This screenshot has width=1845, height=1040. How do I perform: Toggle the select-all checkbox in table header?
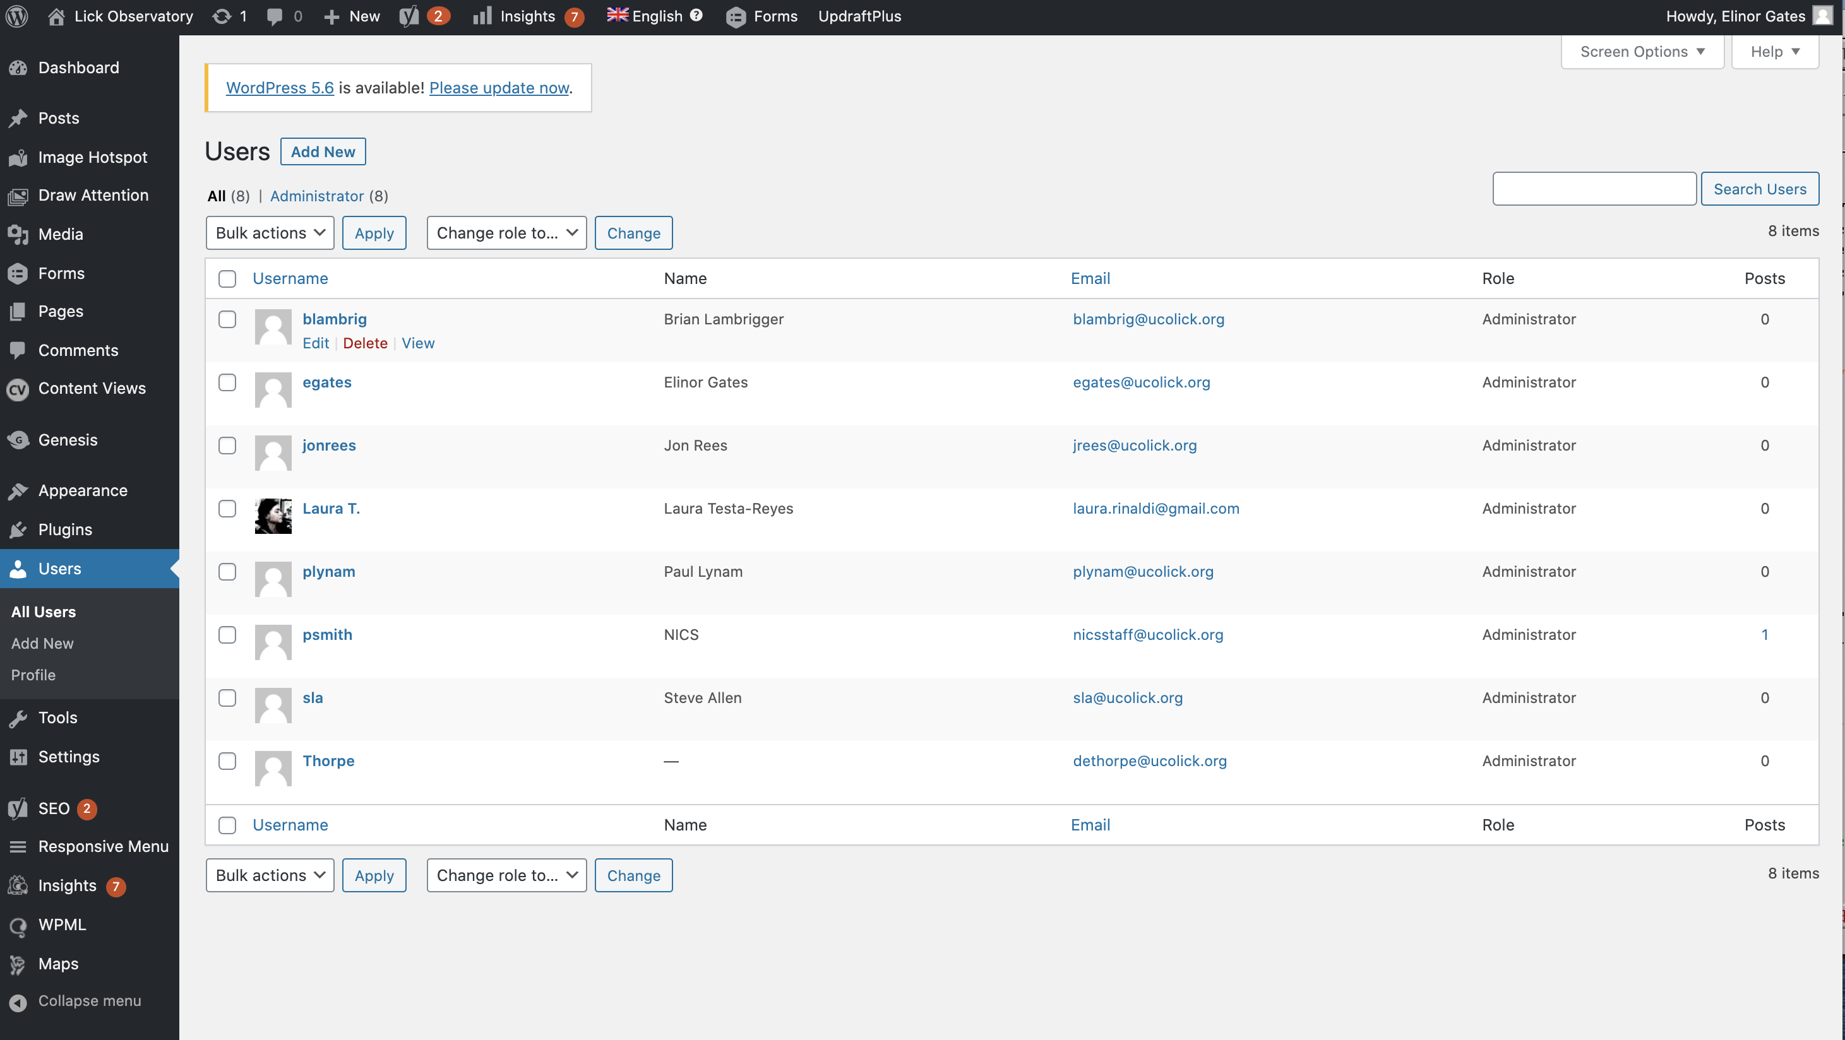(227, 278)
